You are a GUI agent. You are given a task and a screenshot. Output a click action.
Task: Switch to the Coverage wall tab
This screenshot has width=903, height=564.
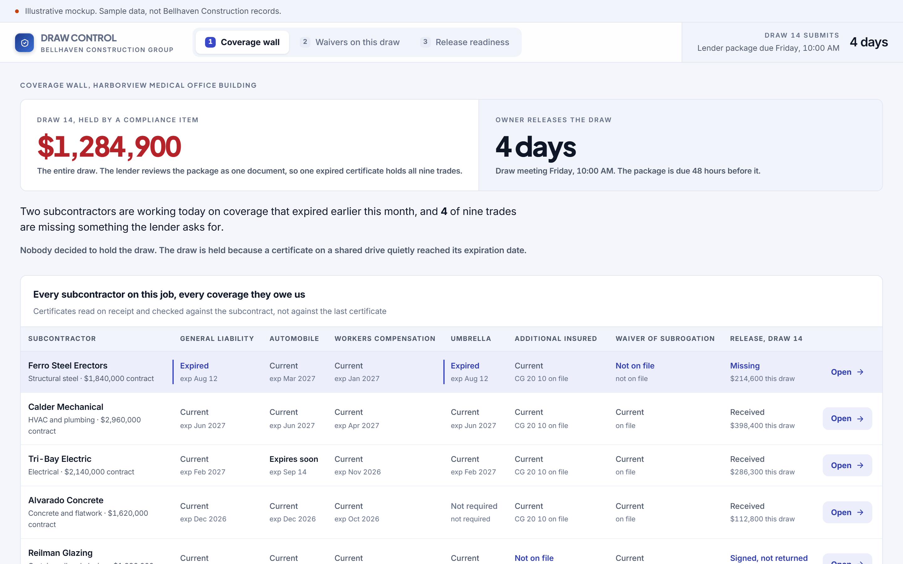242,42
